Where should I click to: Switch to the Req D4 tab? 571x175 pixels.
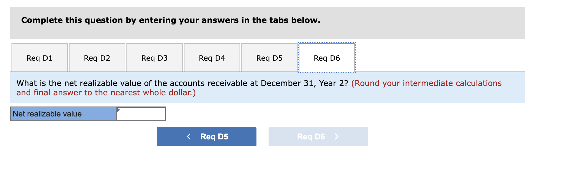pos(212,58)
